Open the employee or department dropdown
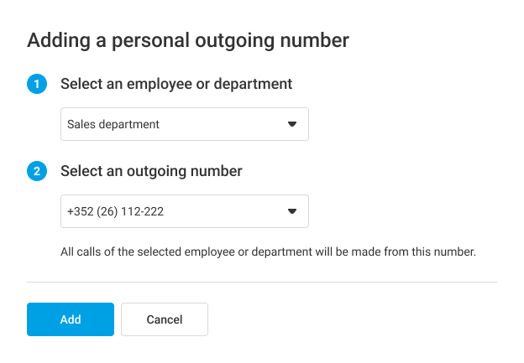The width and height of the screenshot is (524, 363). [185, 124]
